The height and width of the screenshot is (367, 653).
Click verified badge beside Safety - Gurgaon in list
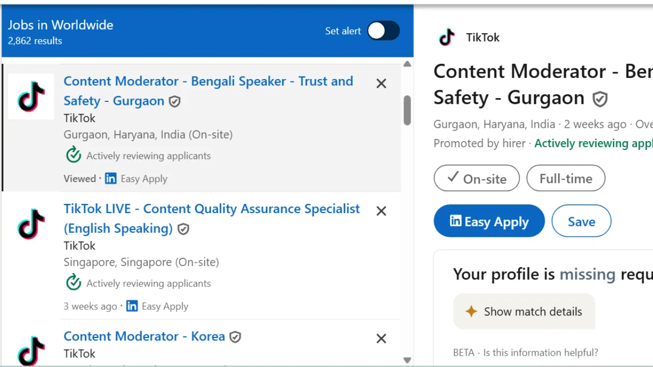[174, 101]
